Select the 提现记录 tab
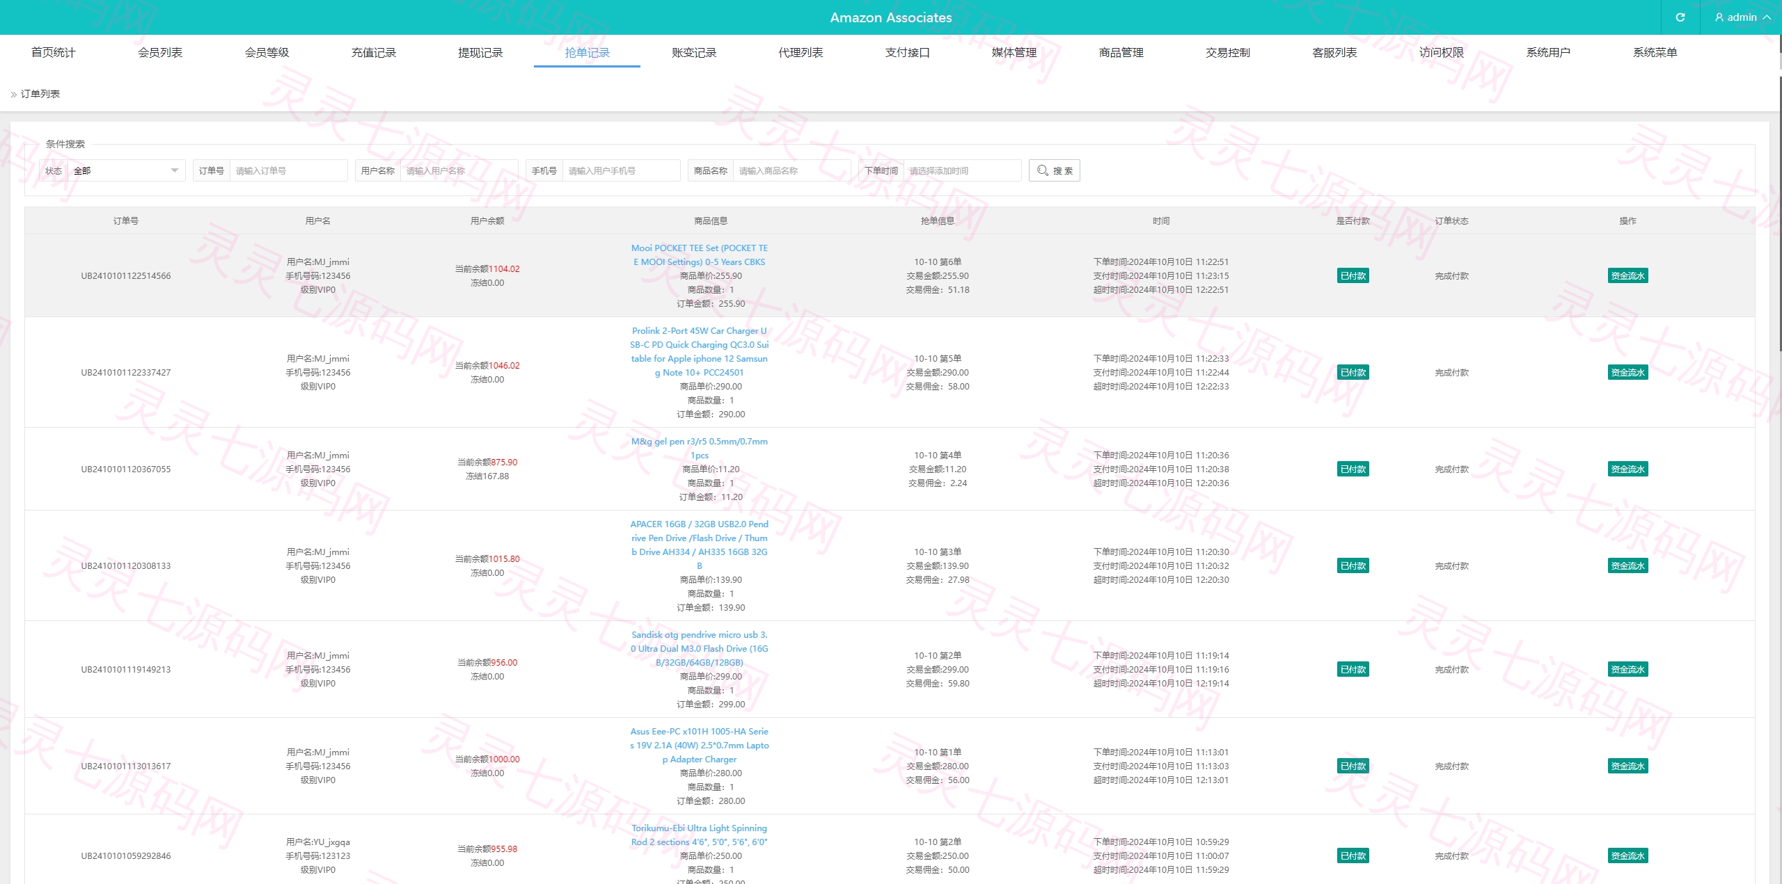The width and height of the screenshot is (1782, 884). coord(480,53)
